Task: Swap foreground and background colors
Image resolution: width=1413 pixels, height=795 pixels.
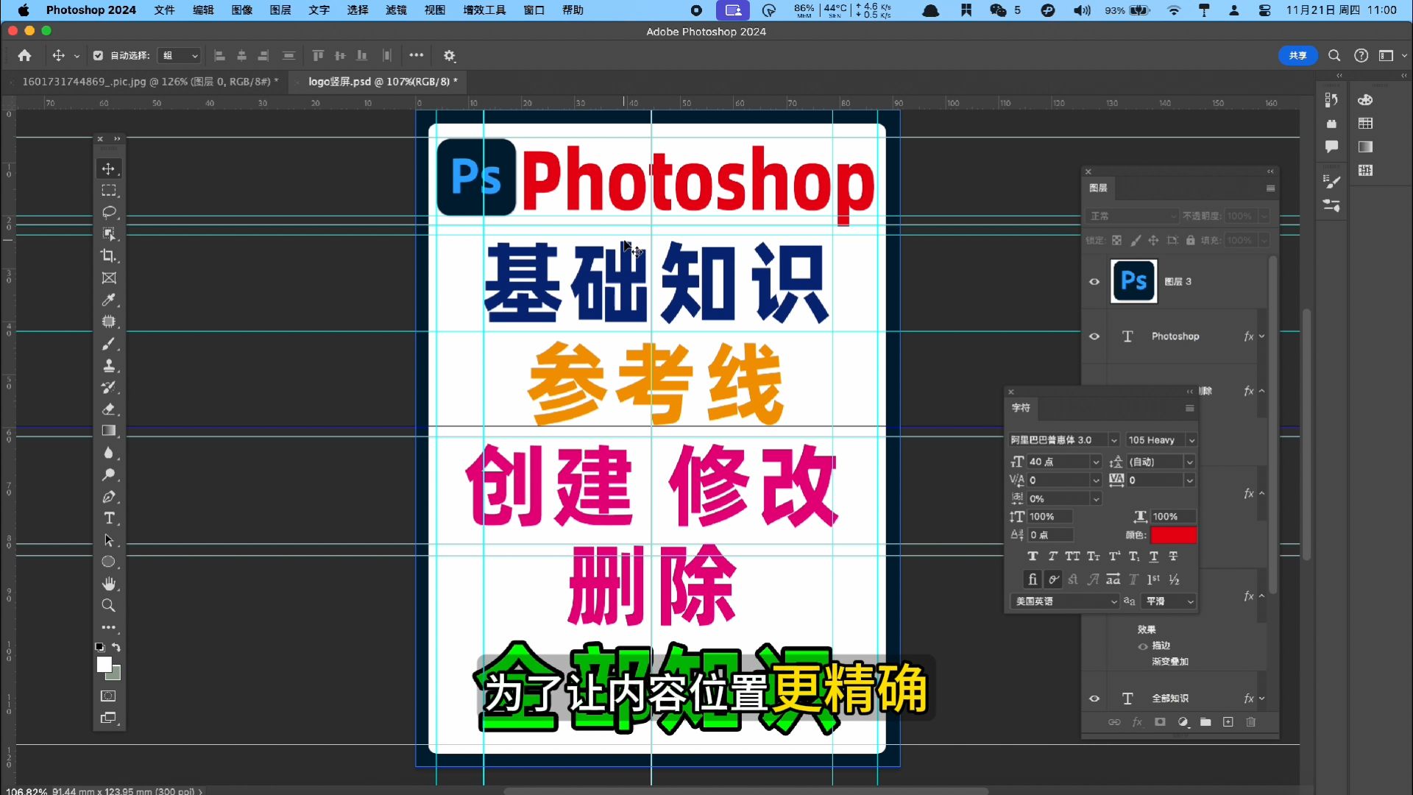Action: [116, 648]
